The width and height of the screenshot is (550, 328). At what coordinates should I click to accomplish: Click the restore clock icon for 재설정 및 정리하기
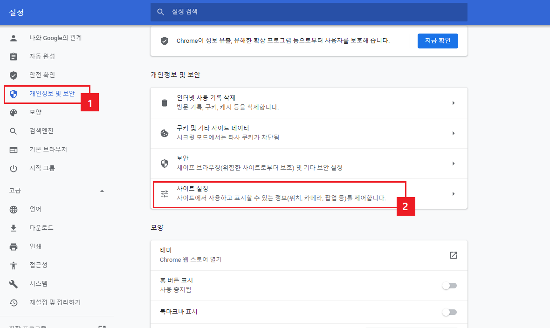14,302
